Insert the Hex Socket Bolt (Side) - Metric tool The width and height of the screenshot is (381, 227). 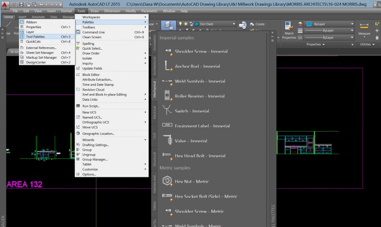click(x=200, y=196)
